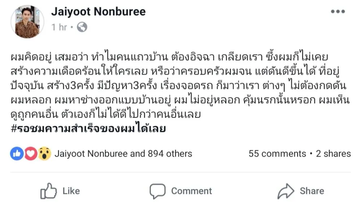Click the globe public-audience icon
This screenshot has height=207, width=361.
point(82,27)
